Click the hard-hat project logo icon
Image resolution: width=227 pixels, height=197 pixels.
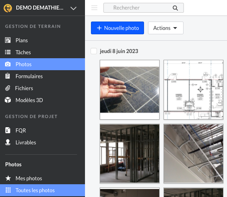coord(8,8)
